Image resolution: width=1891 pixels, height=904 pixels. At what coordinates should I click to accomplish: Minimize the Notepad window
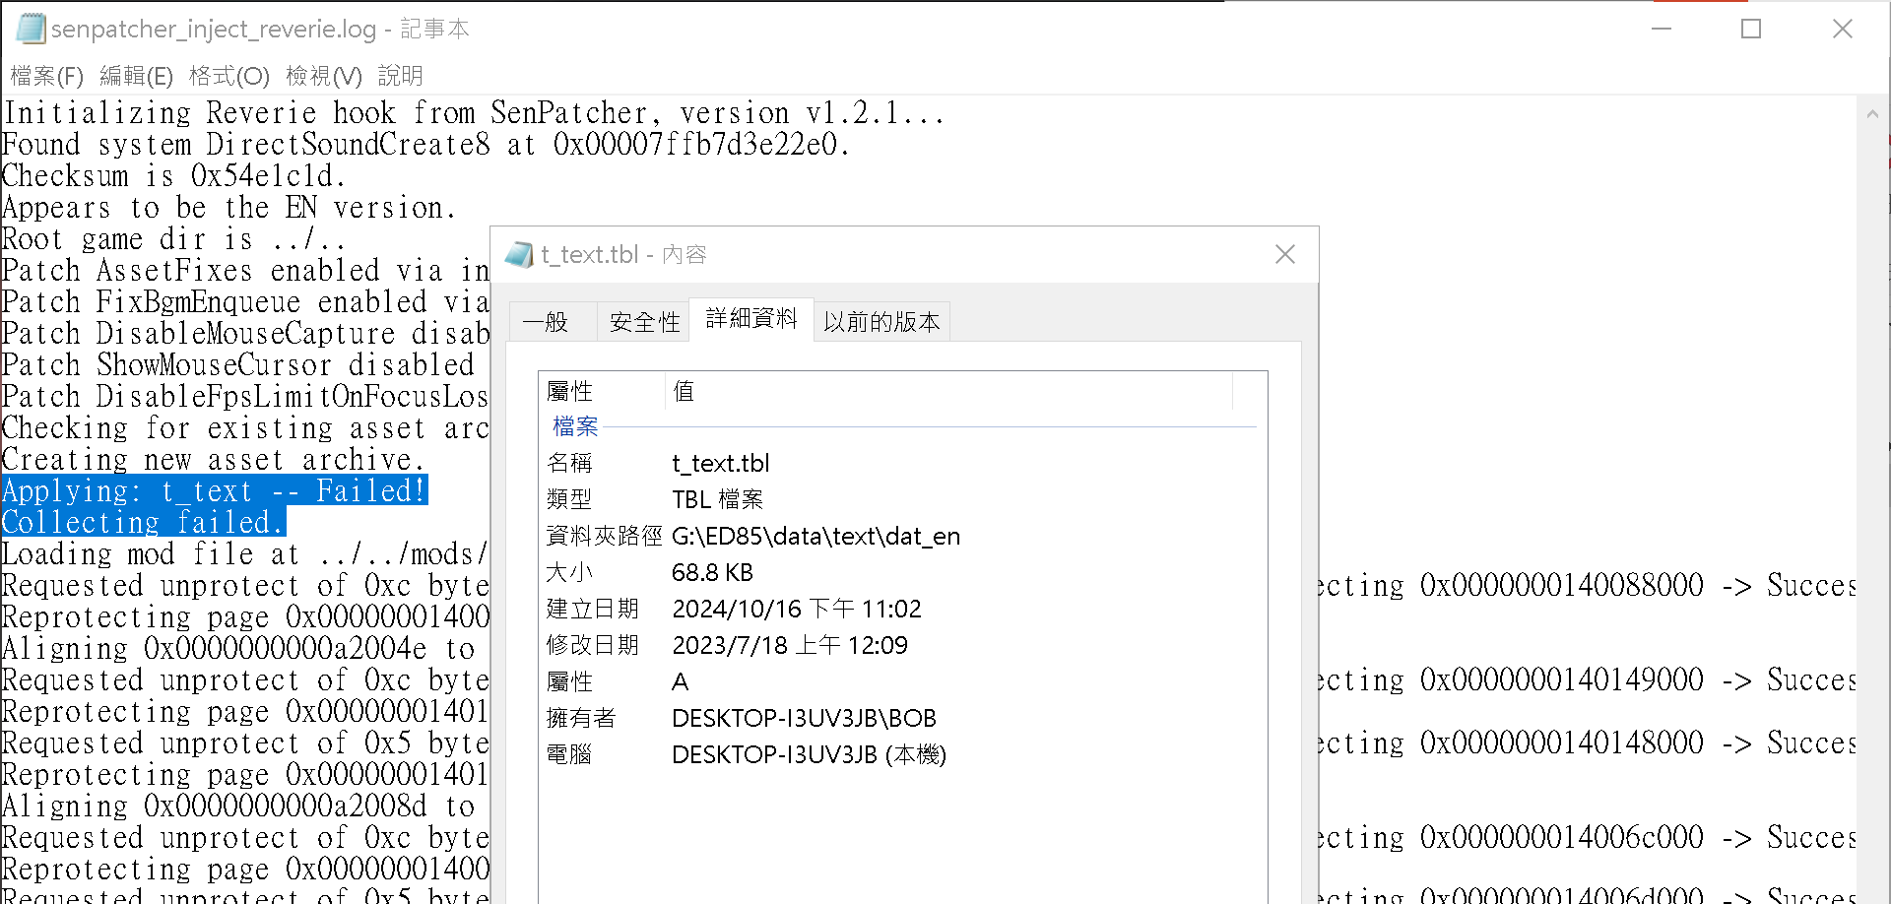pos(1662,29)
